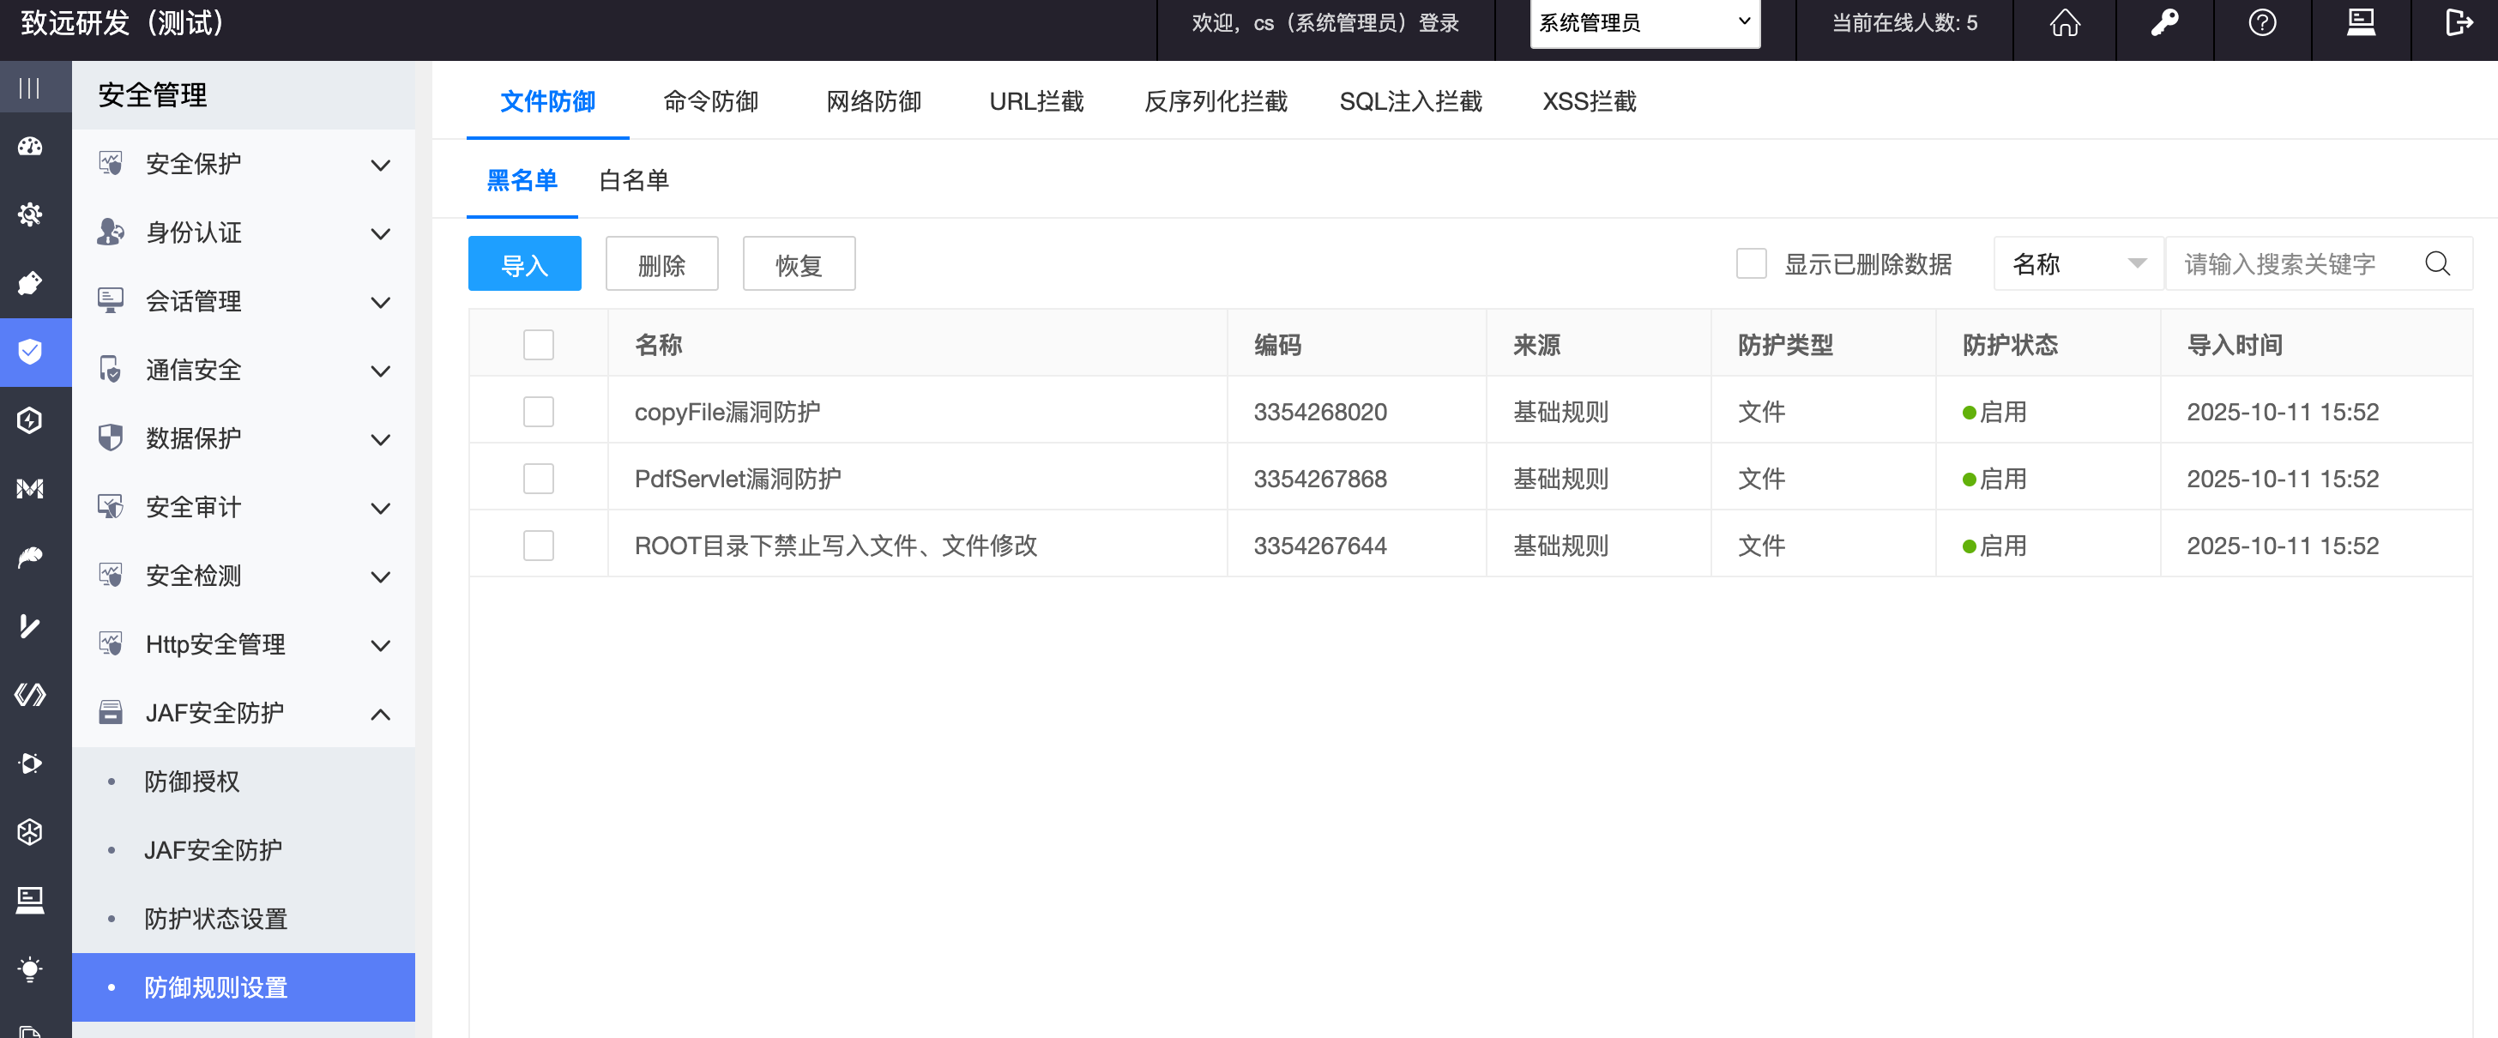
Task: Open the 名称 search field dropdown
Action: click(x=2079, y=264)
